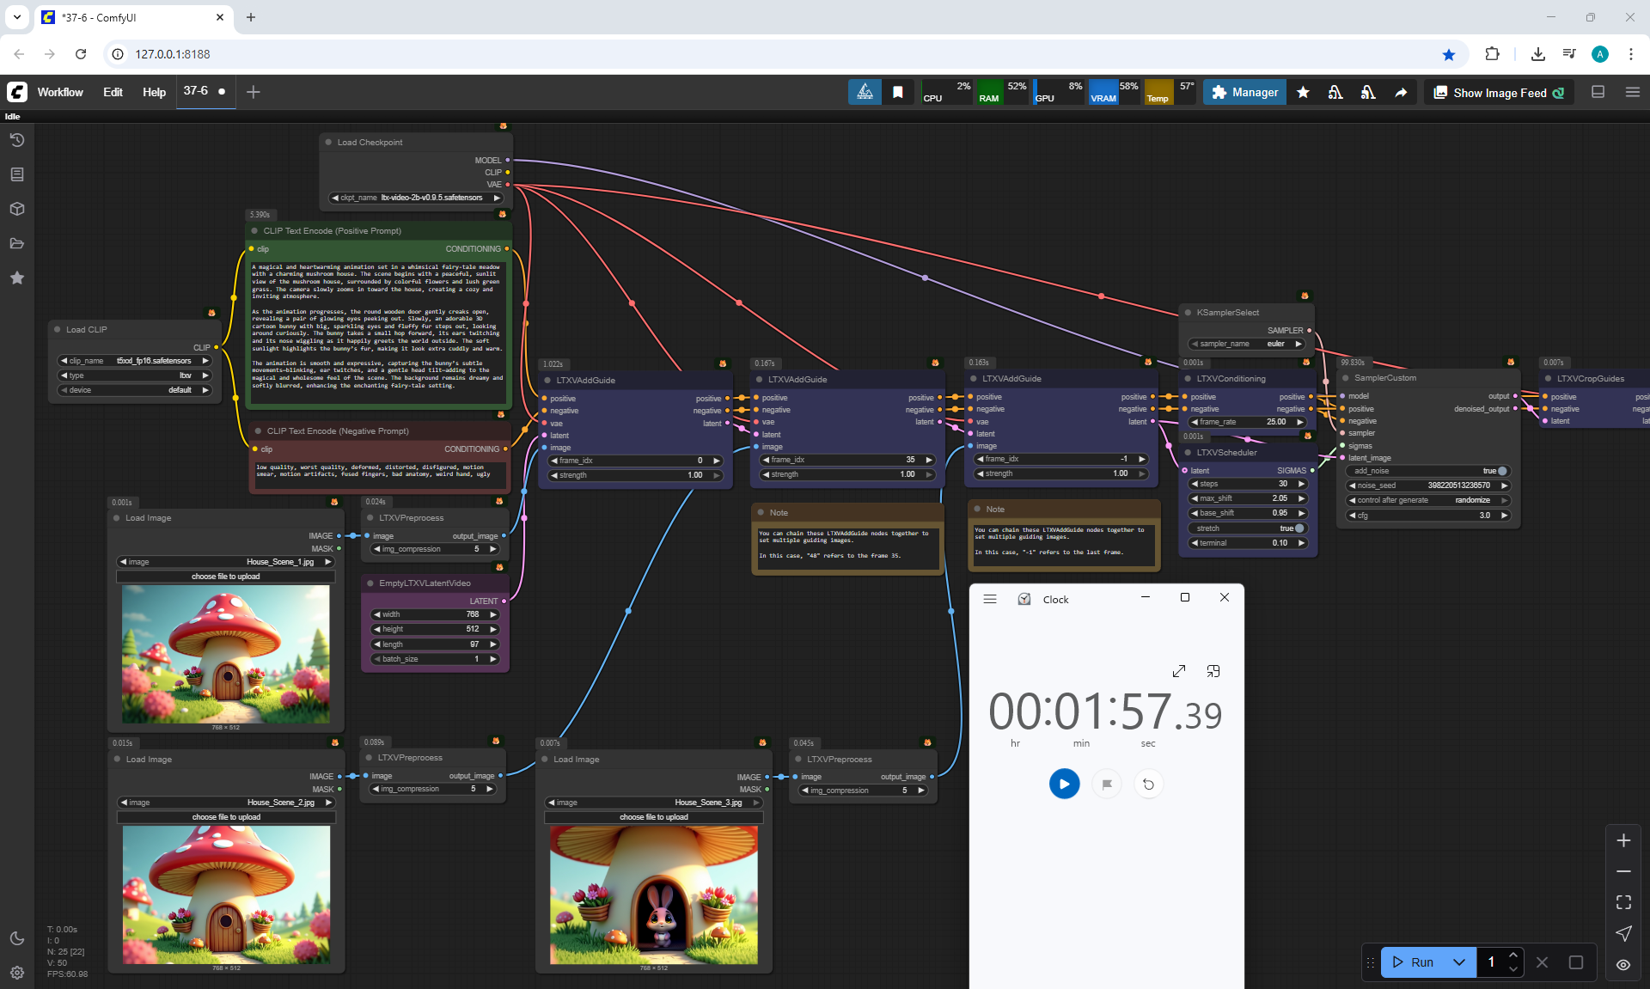The width and height of the screenshot is (1650, 989).
Task: Click the share arrow toolbar icon
Action: 1401,93
